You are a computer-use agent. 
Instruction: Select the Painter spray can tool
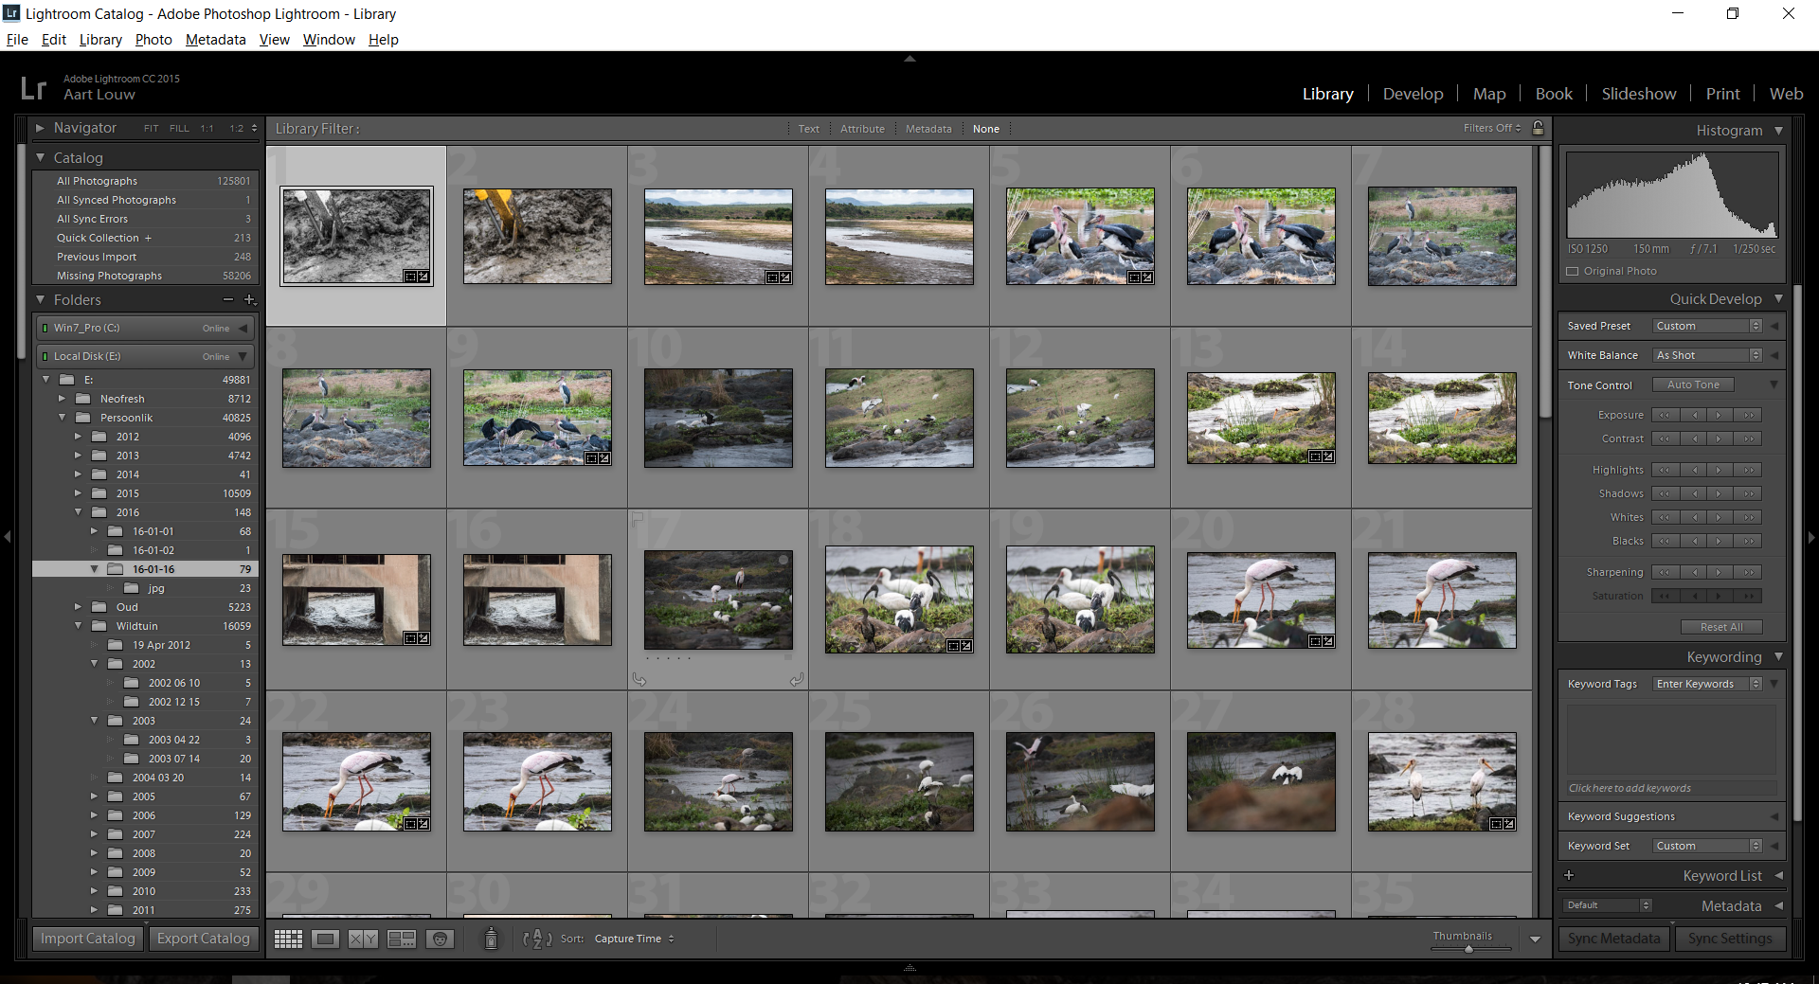(x=491, y=939)
